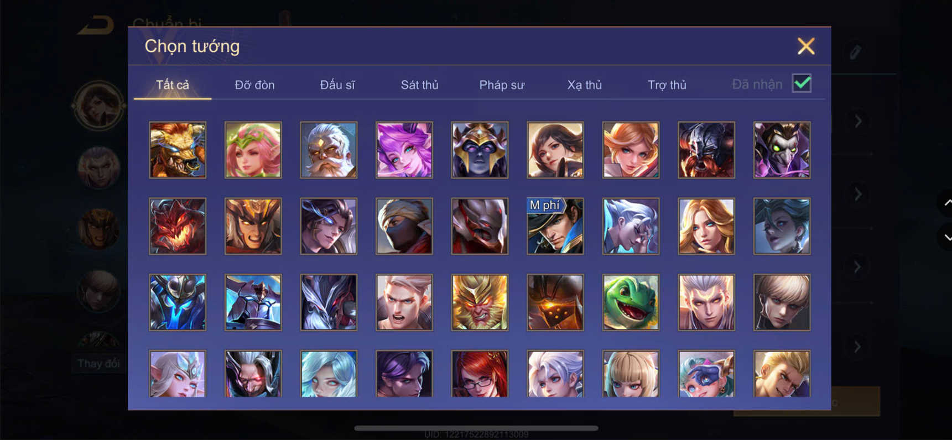Switch to the Sát thủ tab
The height and width of the screenshot is (440, 952).
tap(419, 85)
